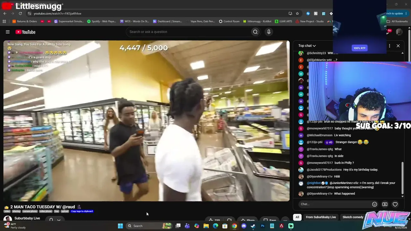Start voice search with the microphone icon
The height and width of the screenshot is (231, 411).
pyautogui.click(x=269, y=32)
